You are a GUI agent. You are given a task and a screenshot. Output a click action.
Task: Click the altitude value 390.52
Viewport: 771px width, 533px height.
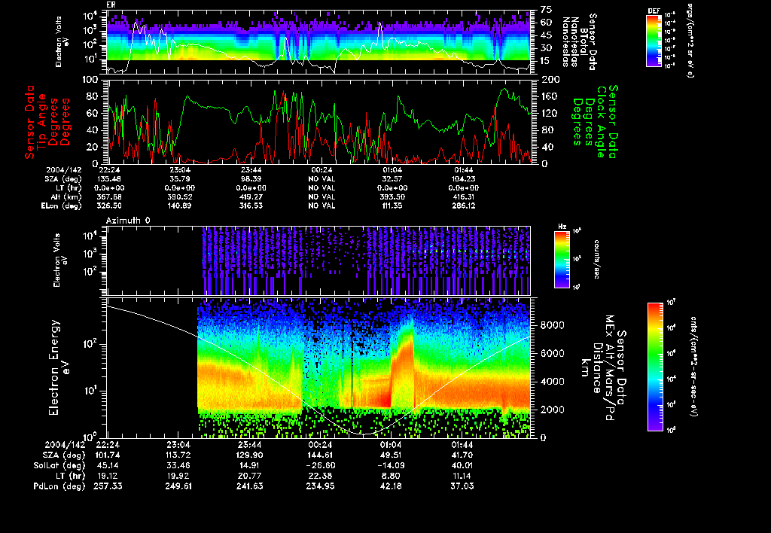click(179, 196)
